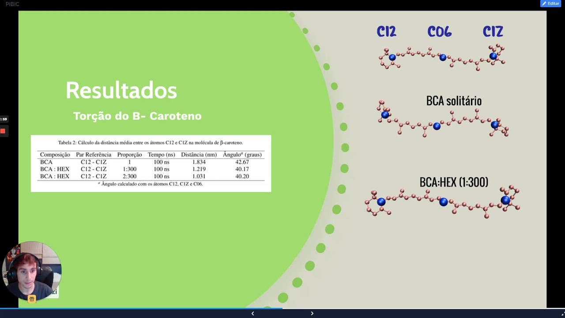Click the Composição column header

click(x=55, y=155)
